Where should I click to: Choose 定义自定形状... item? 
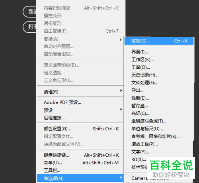click(80, 81)
